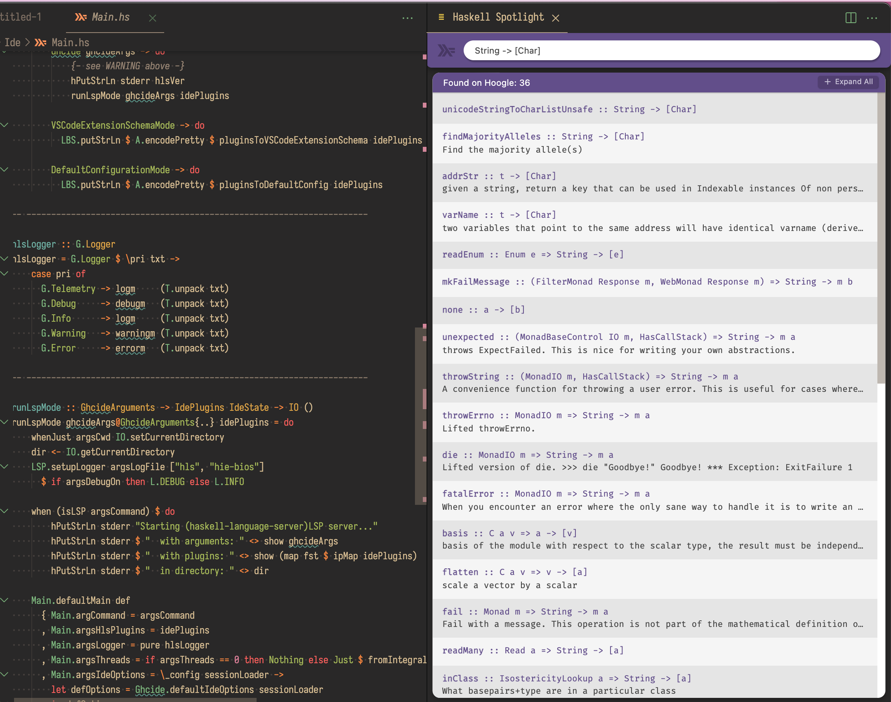Click the editor minimap scroll region

pyautogui.click(x=421, y=416)
